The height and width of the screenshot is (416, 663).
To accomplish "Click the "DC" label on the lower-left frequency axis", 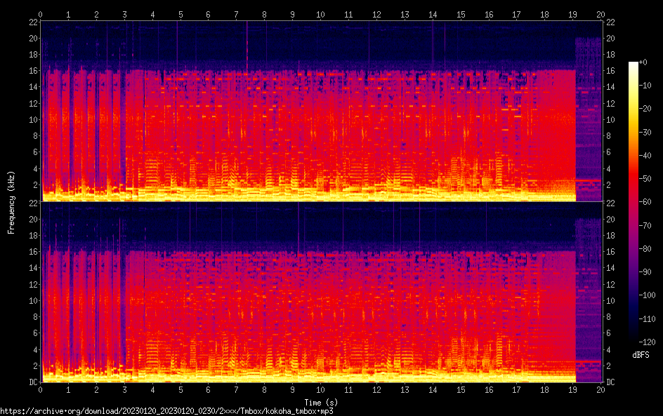I will (x=33, y=382).
